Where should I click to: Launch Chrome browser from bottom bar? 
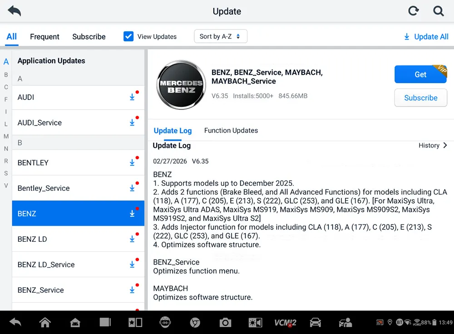(x=195, y=322)
